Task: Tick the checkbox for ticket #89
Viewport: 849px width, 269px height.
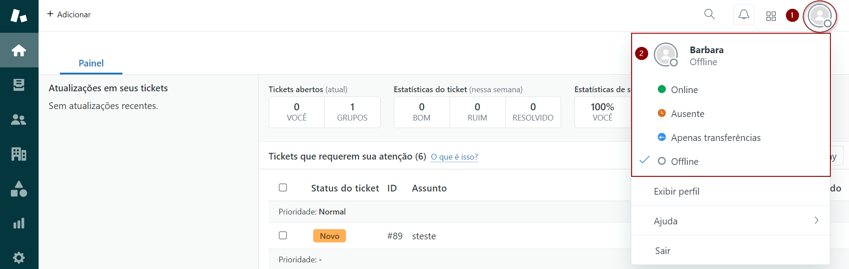Action: pos(283,235)
